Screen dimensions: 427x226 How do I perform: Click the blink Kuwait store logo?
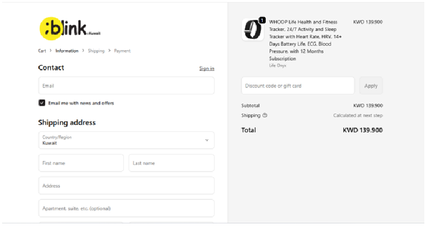(x=69, y=28)
